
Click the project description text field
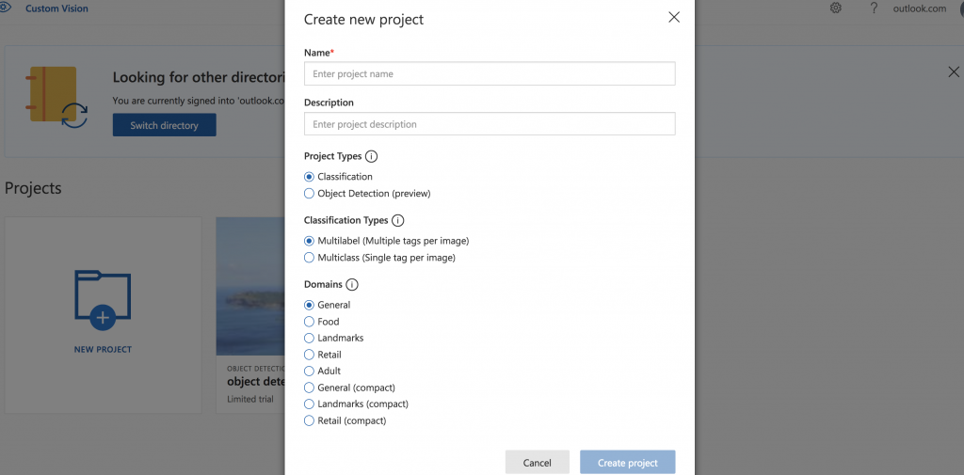[490, 124]
